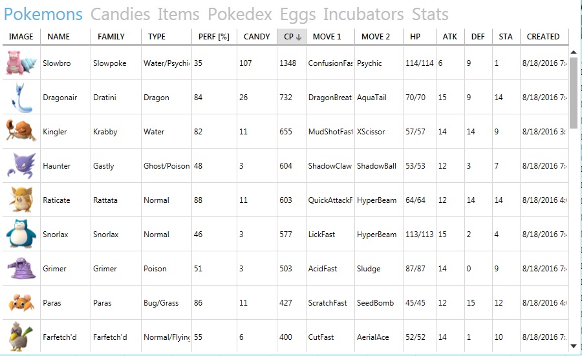Select the Haunter sprite icon
Image resolution: width=582 pixels, height=356 pixels.
21,166
